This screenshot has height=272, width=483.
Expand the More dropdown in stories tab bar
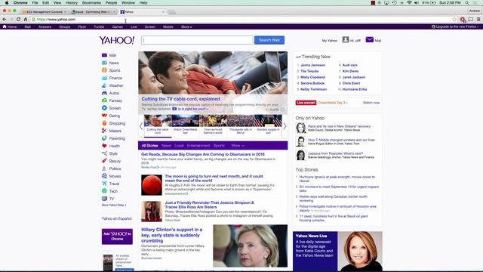(238, 146)
